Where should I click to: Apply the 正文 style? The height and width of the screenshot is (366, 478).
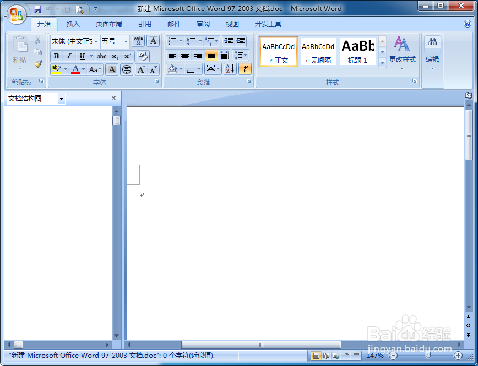coord(278,51)
